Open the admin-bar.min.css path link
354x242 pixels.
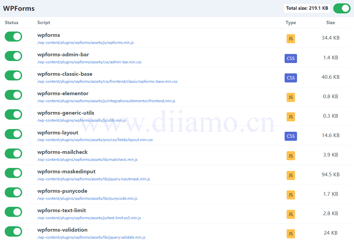click(89, 62)
